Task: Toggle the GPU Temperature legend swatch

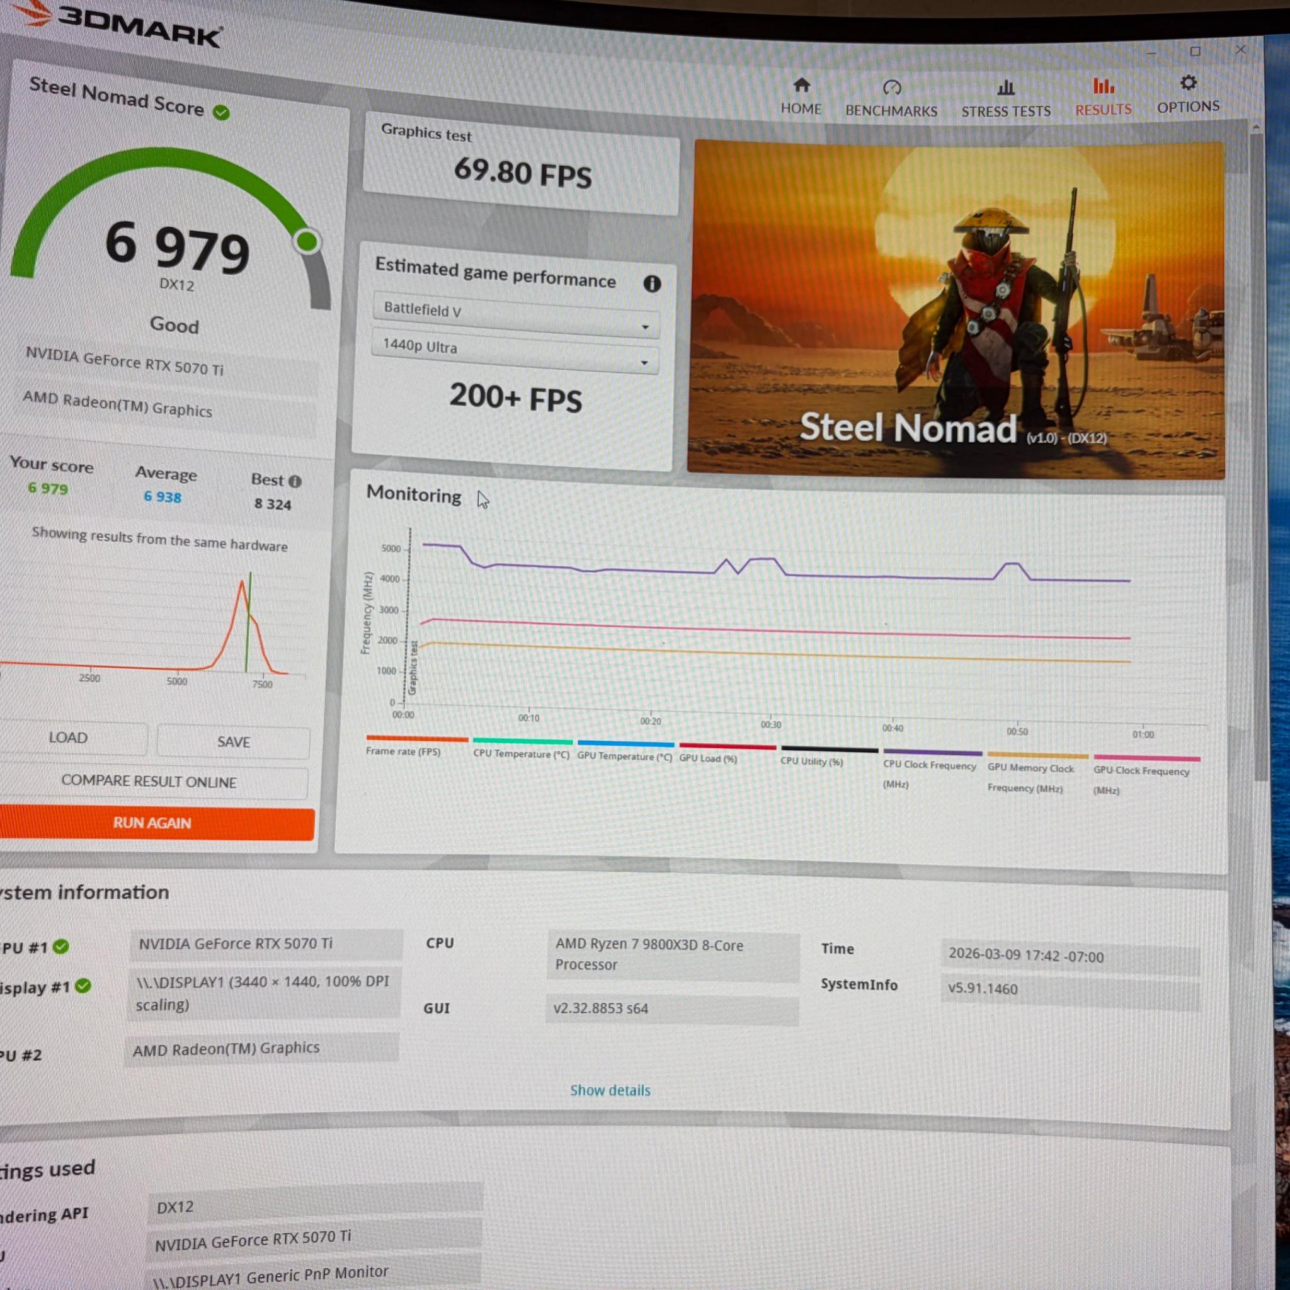Action: click(625, 744)
